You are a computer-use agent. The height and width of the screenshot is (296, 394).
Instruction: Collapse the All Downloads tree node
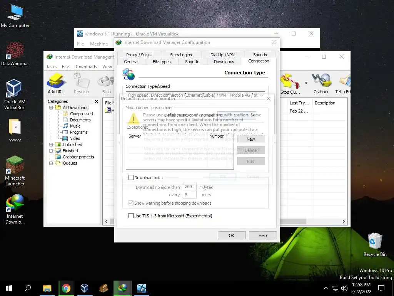(x=51, y=108)
